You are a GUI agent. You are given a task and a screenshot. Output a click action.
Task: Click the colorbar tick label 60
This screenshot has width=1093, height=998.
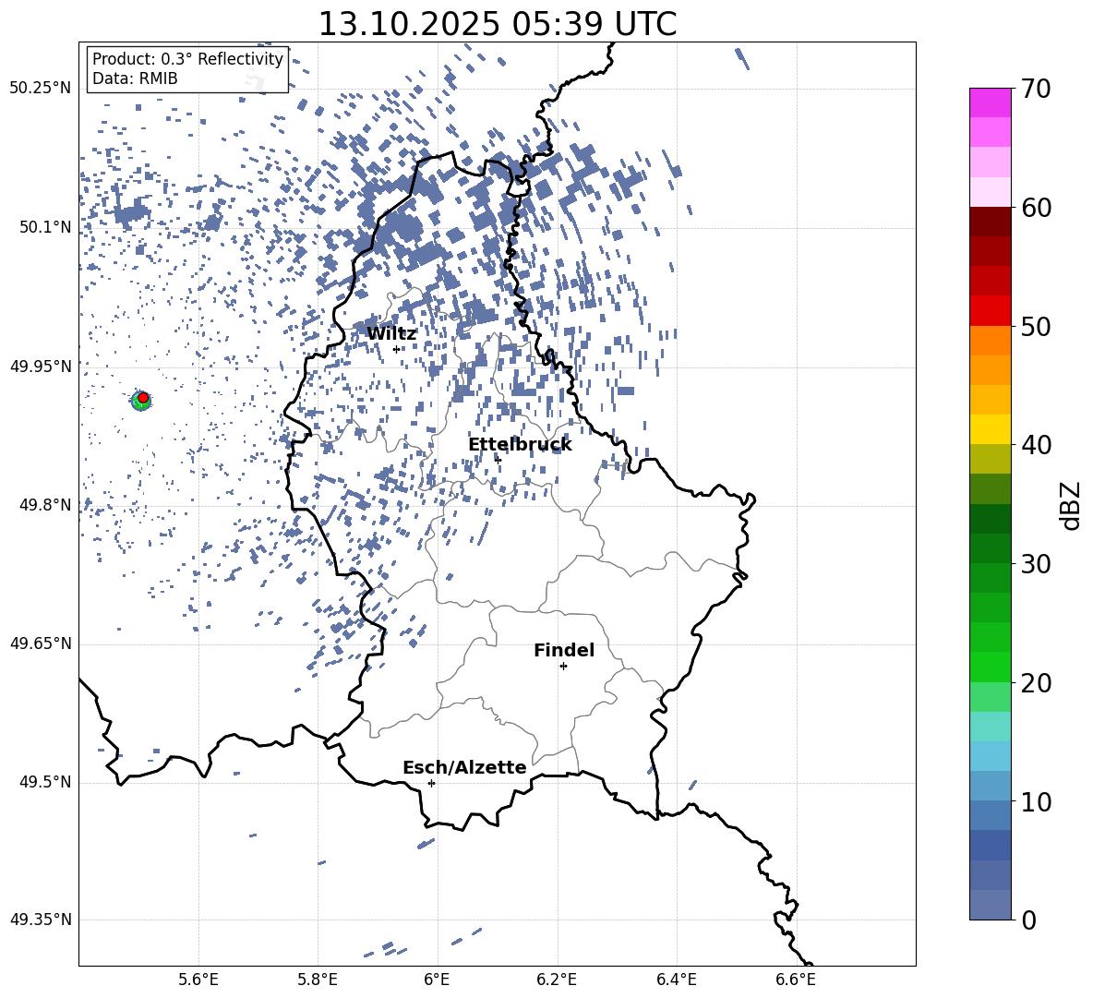pyautogui.click(x=1036, y=208)
